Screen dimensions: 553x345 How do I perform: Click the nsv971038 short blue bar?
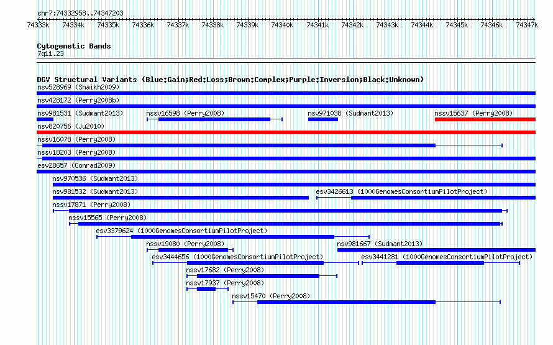[x=323, y=119]
